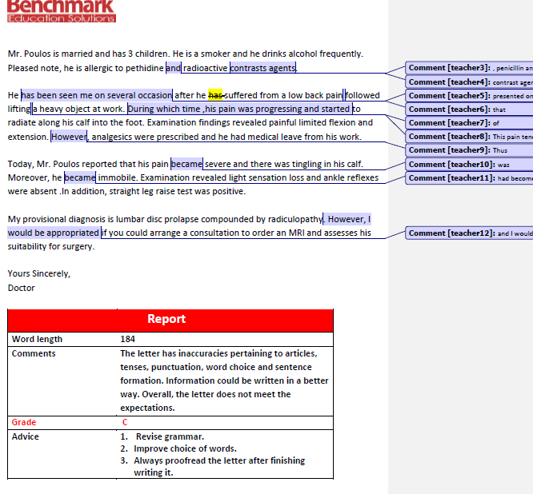Click the Comment [teacher11] balloon

[x=469, y=178]
